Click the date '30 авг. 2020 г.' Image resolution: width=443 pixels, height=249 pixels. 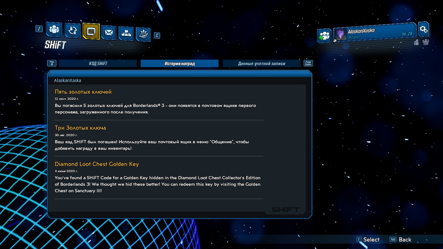coord(66,135)
